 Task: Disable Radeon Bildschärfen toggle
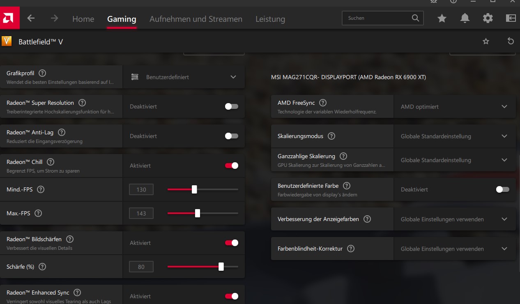[x=232, y=243]
